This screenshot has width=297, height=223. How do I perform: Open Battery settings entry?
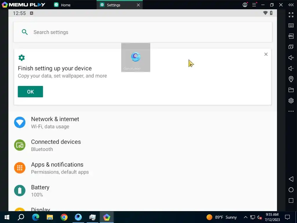[x=143, y=191]
